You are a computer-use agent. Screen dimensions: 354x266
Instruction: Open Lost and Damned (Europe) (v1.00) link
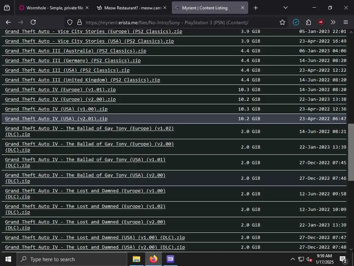(x=85, y=194)
